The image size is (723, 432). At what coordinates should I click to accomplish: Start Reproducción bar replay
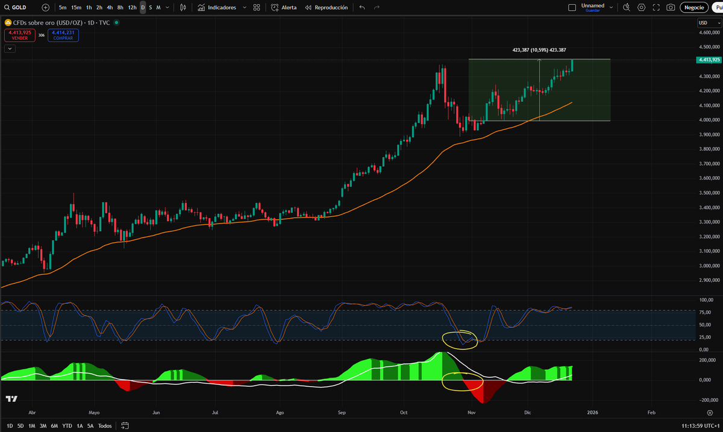tap(326, 7)
